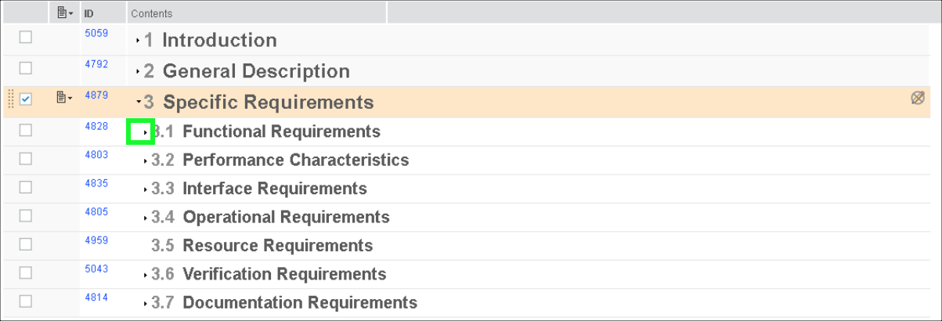The height and width of the screenshot is (321, 942).
Task: Tick the checkbox for Introduction row
Action: click(x=26, y=38)
